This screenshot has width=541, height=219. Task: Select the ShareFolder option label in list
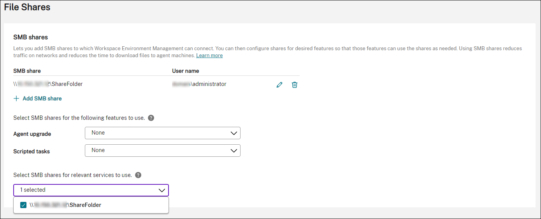65,205
